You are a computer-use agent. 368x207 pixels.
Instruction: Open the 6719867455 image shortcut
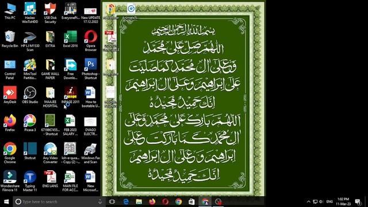[50, 125]
